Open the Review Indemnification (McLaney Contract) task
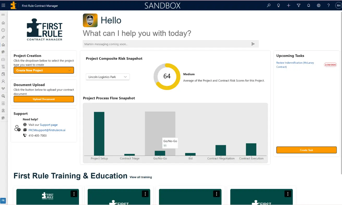Screen dimensions: 342x205 point(295,65)
